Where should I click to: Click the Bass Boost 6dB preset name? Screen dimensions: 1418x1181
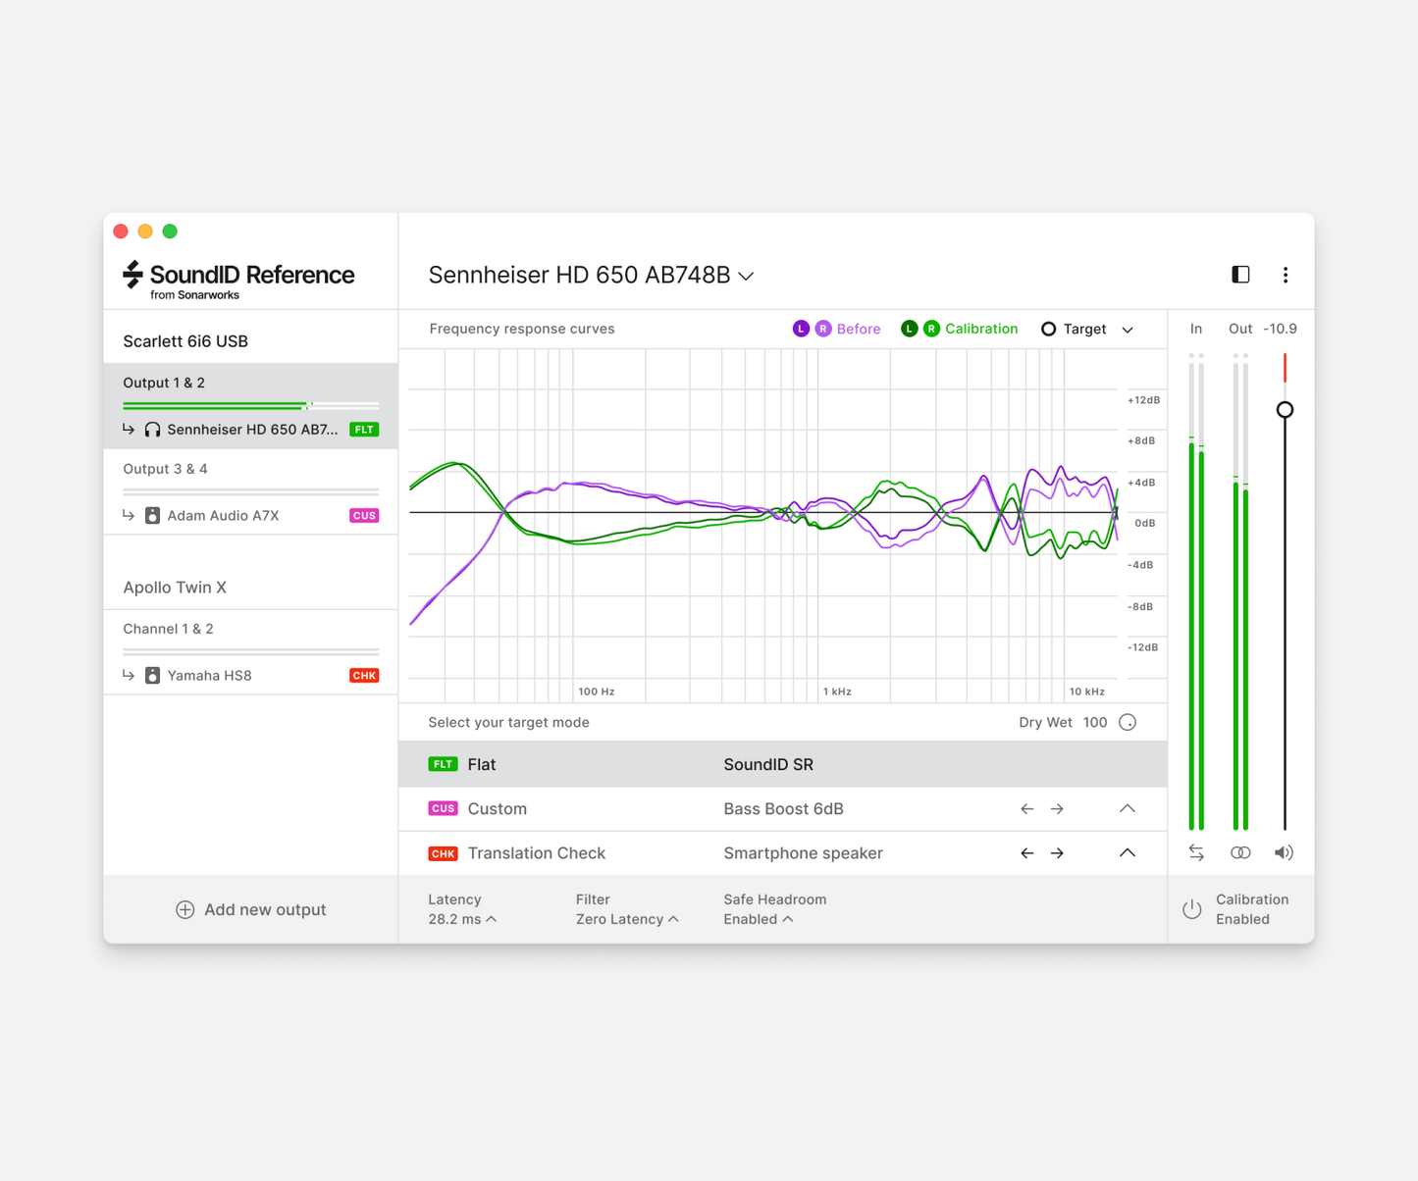coord(783,809)
